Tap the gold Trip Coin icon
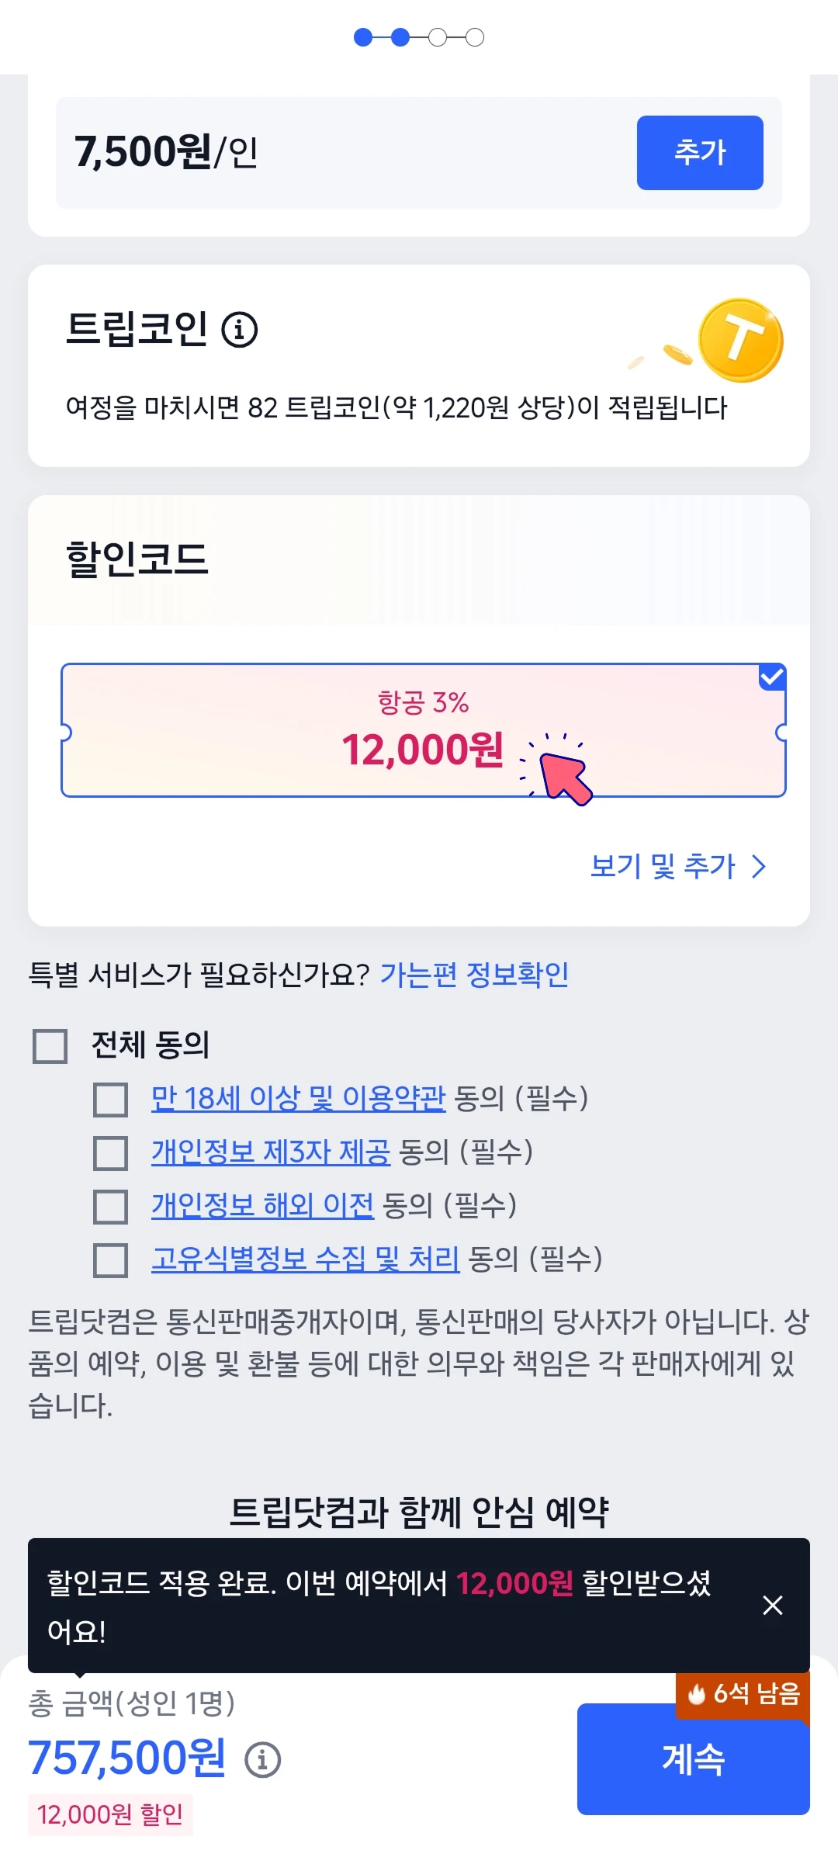 pyautogui.click(x=740, y=341)
